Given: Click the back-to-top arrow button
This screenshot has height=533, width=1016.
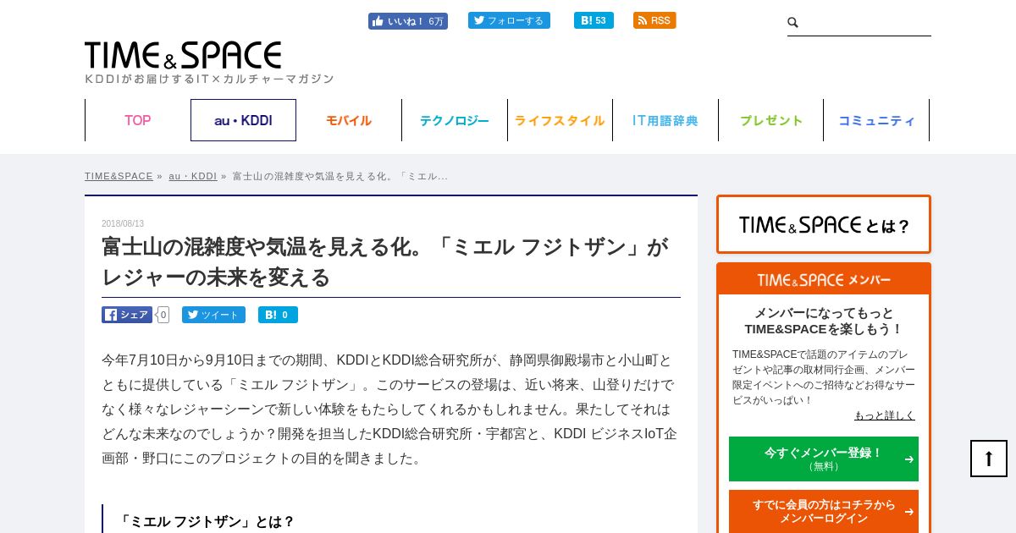Looking at the screenshot, I should tap(989, 459).
